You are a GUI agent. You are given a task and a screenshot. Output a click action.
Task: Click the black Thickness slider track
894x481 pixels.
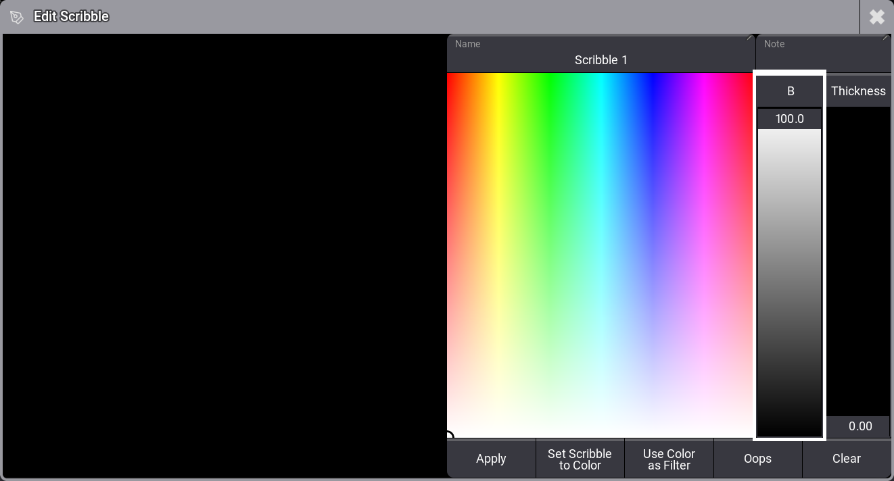(858, 260)
